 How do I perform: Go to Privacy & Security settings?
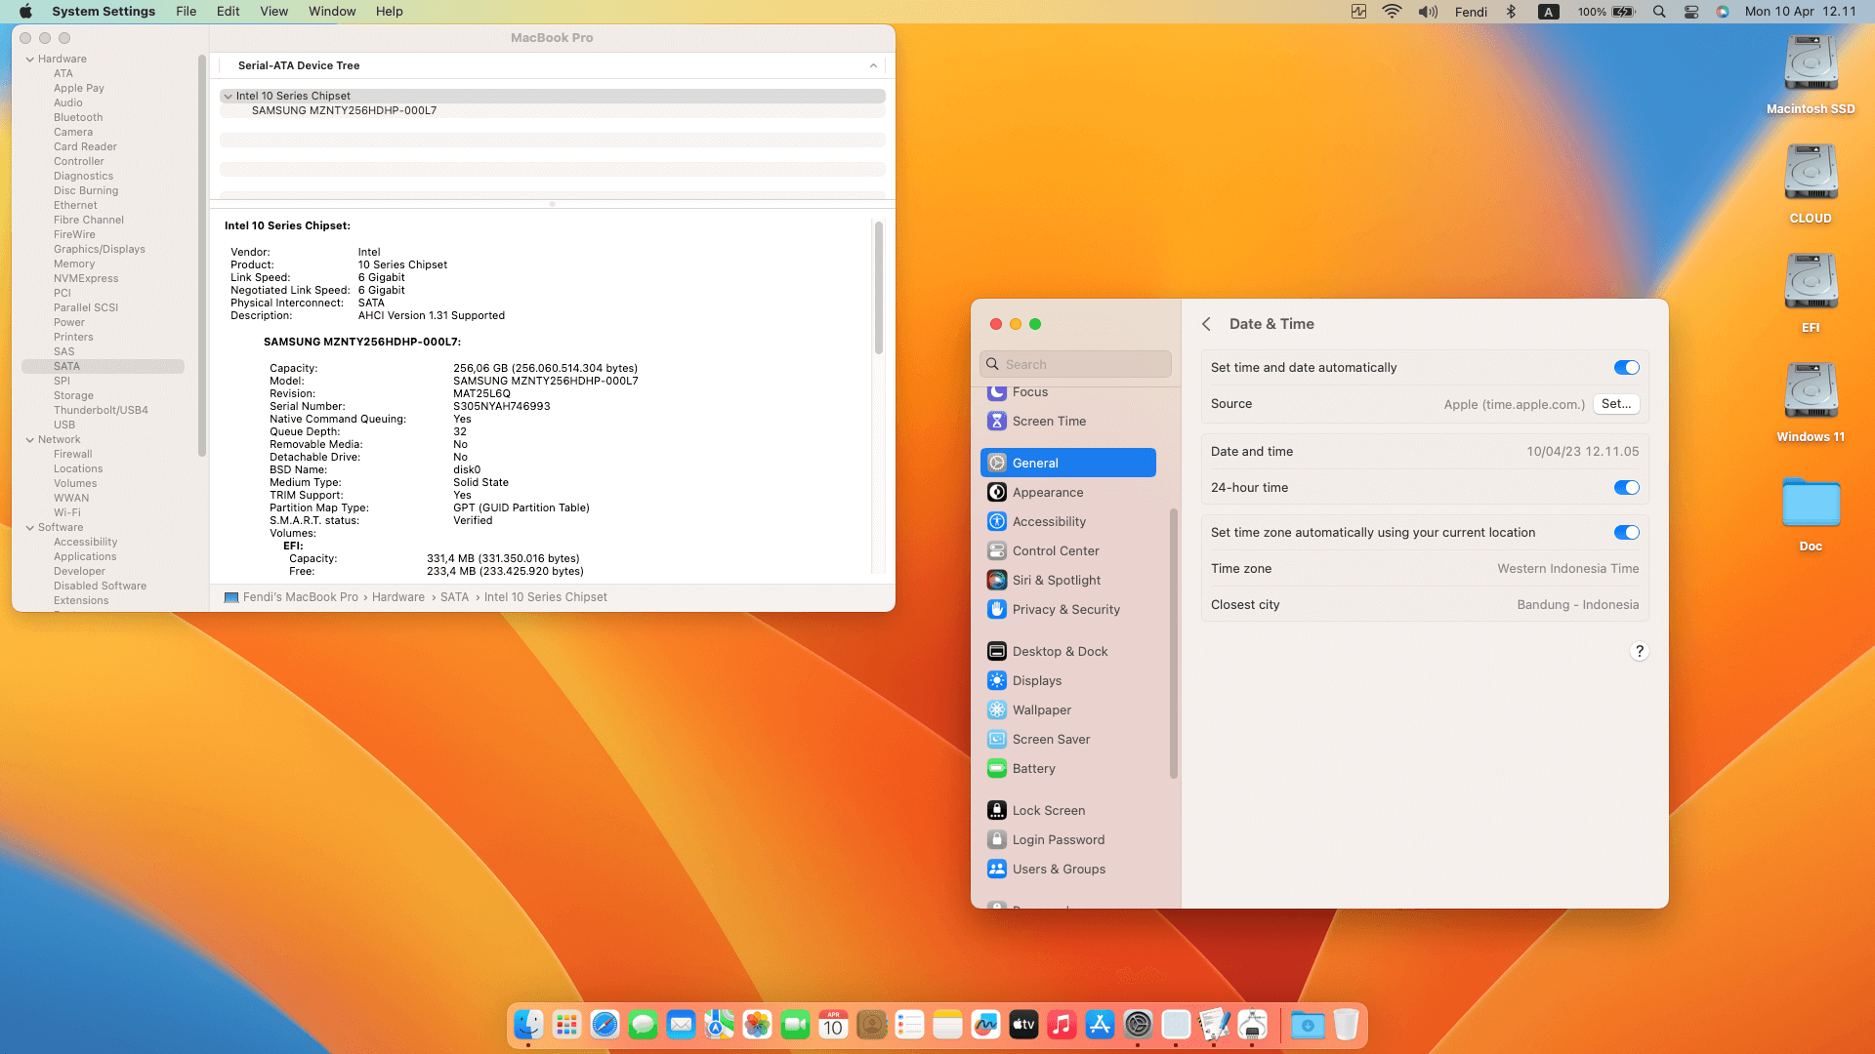(x=1068, y=609)
